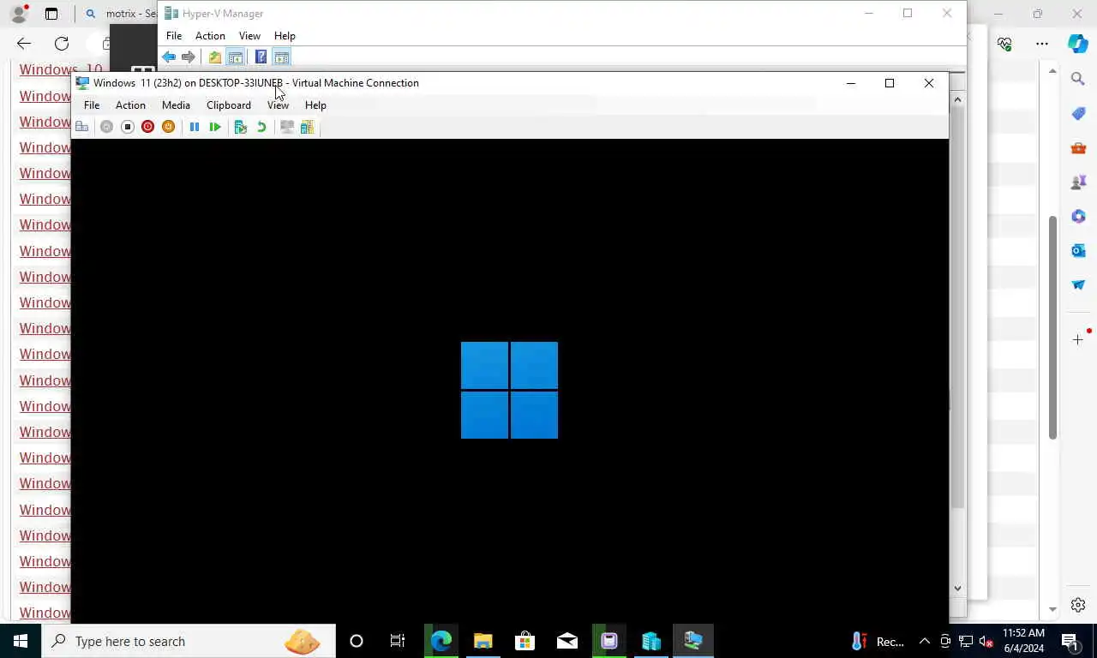Click the Windows taskbar search box

point(189,641)
